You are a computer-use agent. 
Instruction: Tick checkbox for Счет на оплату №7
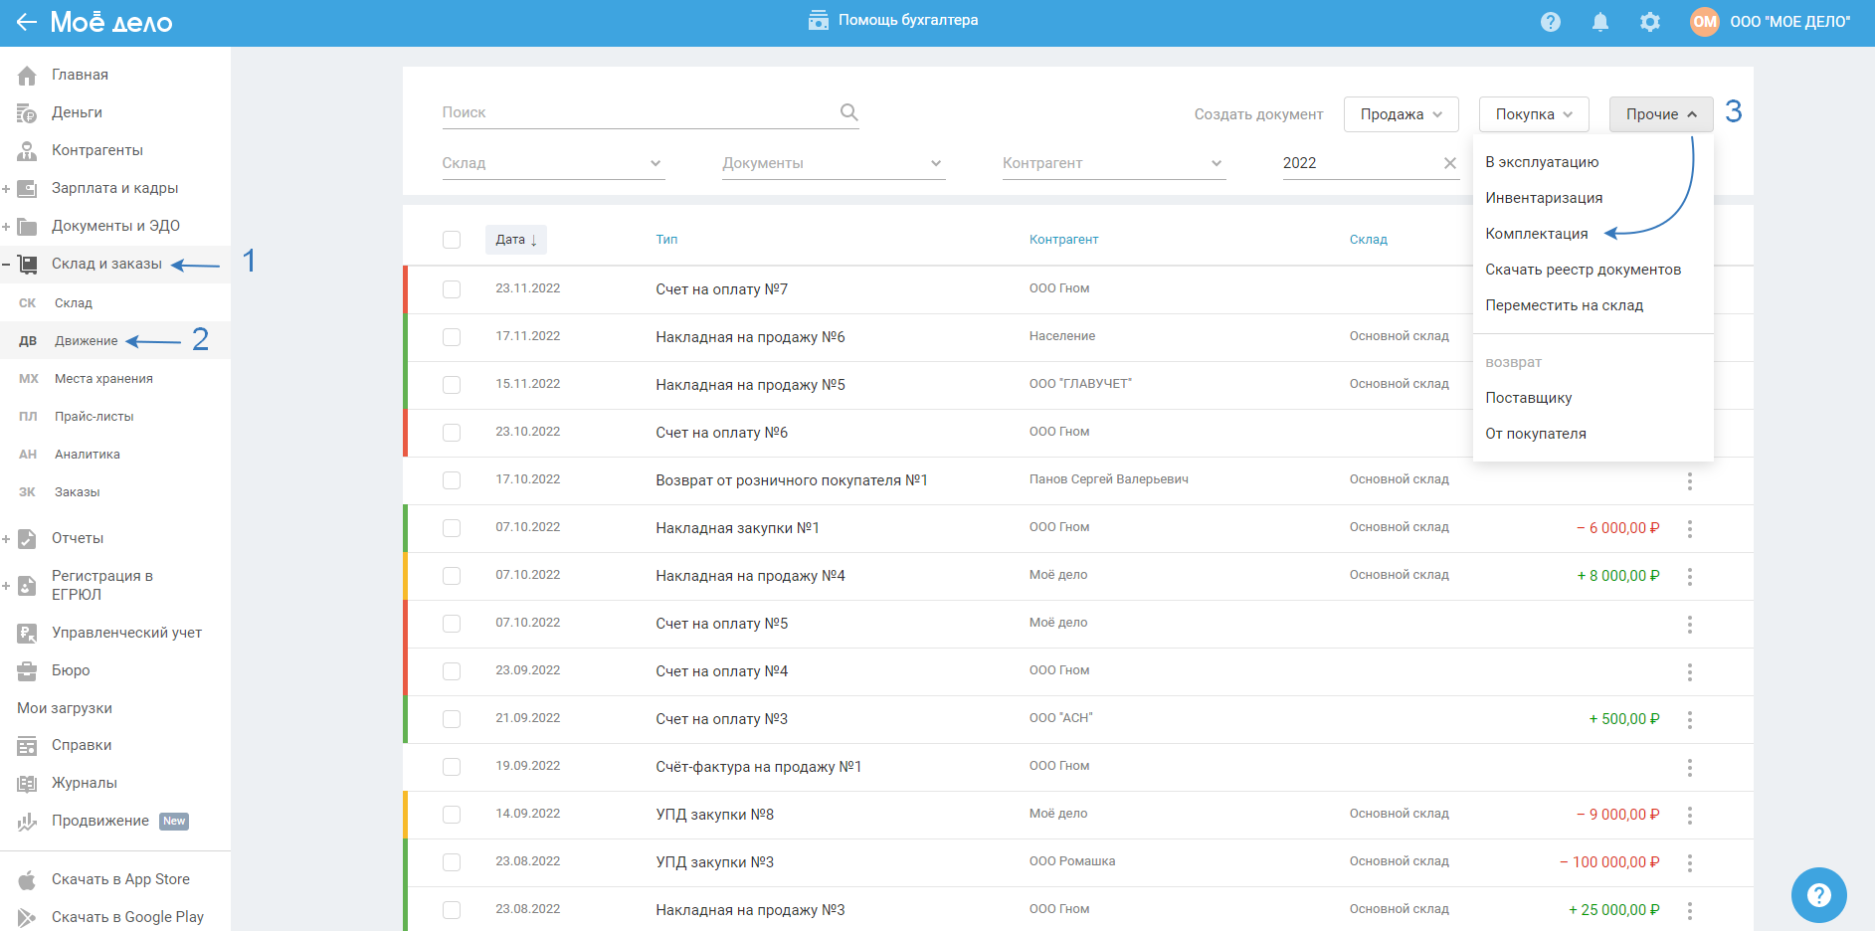[452, 289]
